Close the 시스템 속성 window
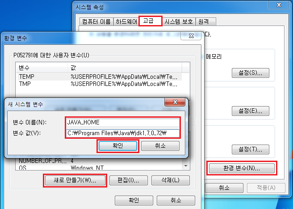Viewport: 293px width, 209px height. [x=278, y=5]
